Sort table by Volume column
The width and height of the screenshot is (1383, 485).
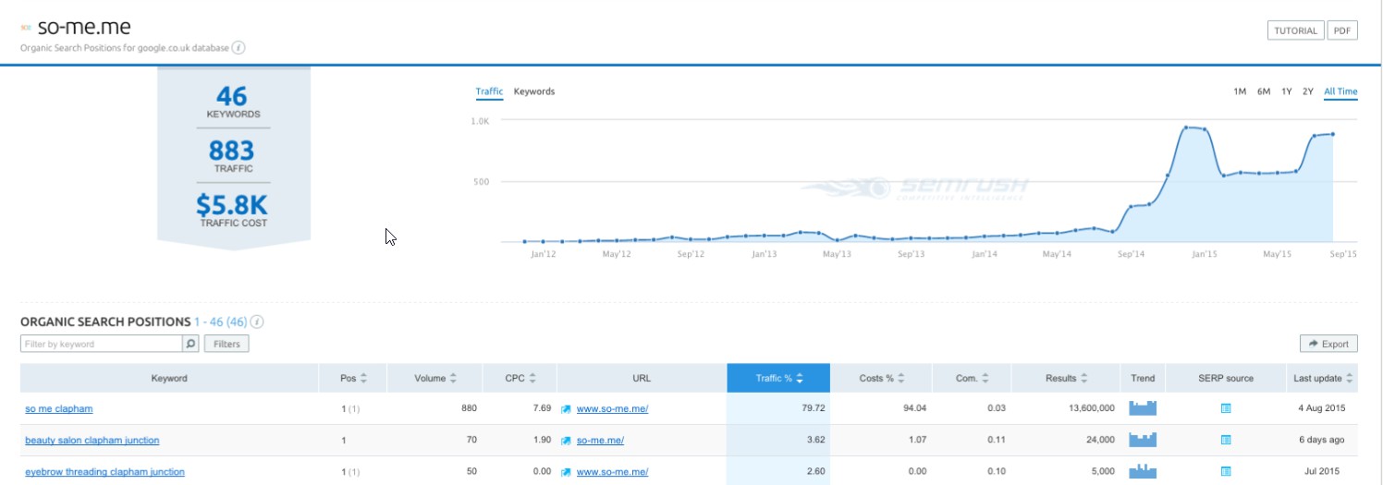point(435,378)
